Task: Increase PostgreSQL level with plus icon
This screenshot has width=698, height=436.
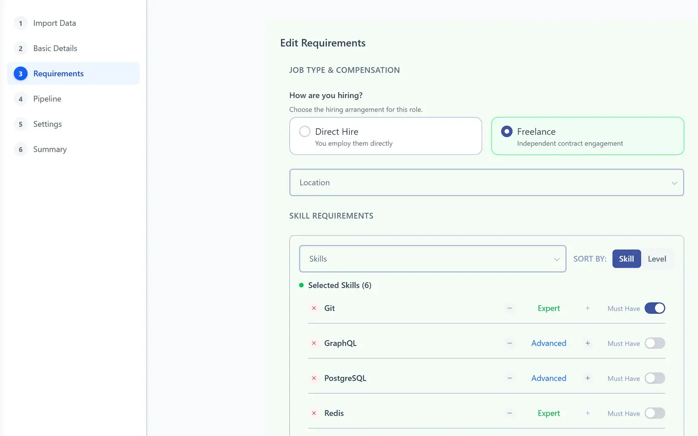Action: click(x=588, y=378)
